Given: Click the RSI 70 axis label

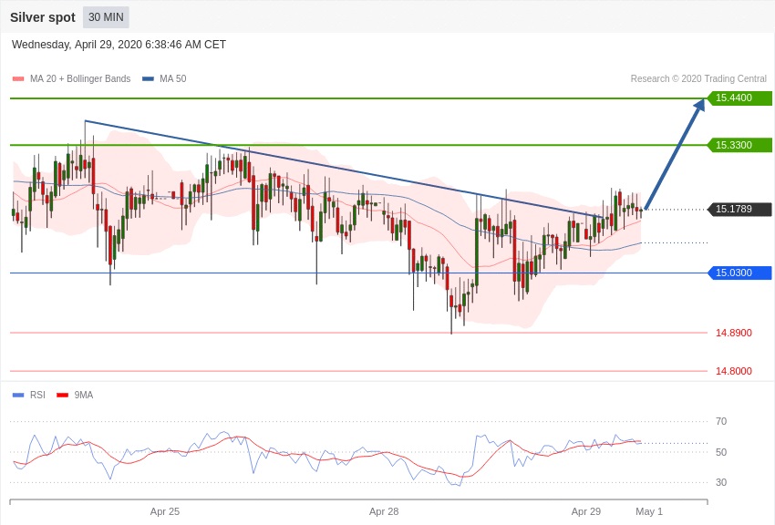Looking at the screenshot, I should click(x=721, y=421).
